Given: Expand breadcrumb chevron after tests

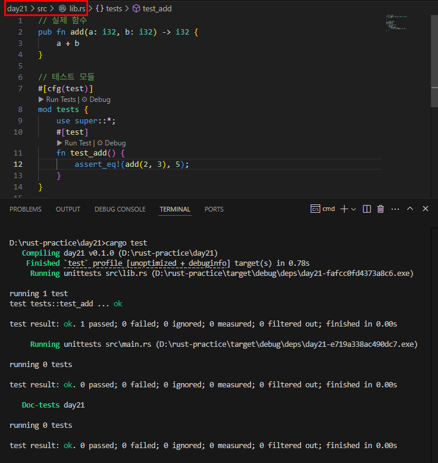Looking at the screenshot, I should (127, 8).
